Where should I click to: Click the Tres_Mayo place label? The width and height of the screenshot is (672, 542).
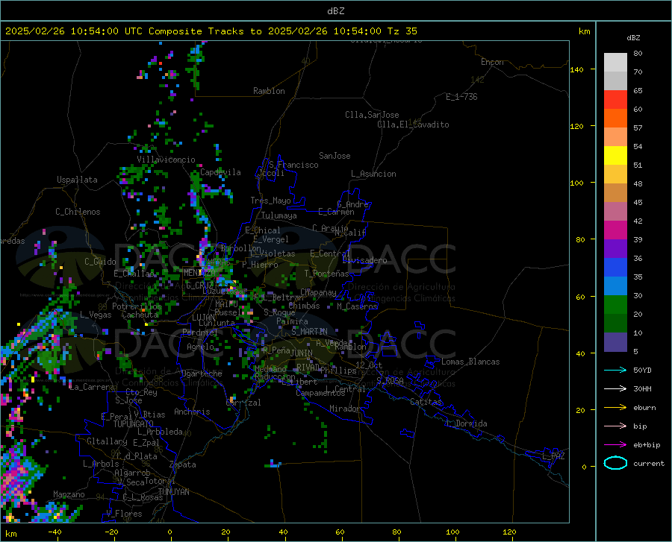pos(270,201)
